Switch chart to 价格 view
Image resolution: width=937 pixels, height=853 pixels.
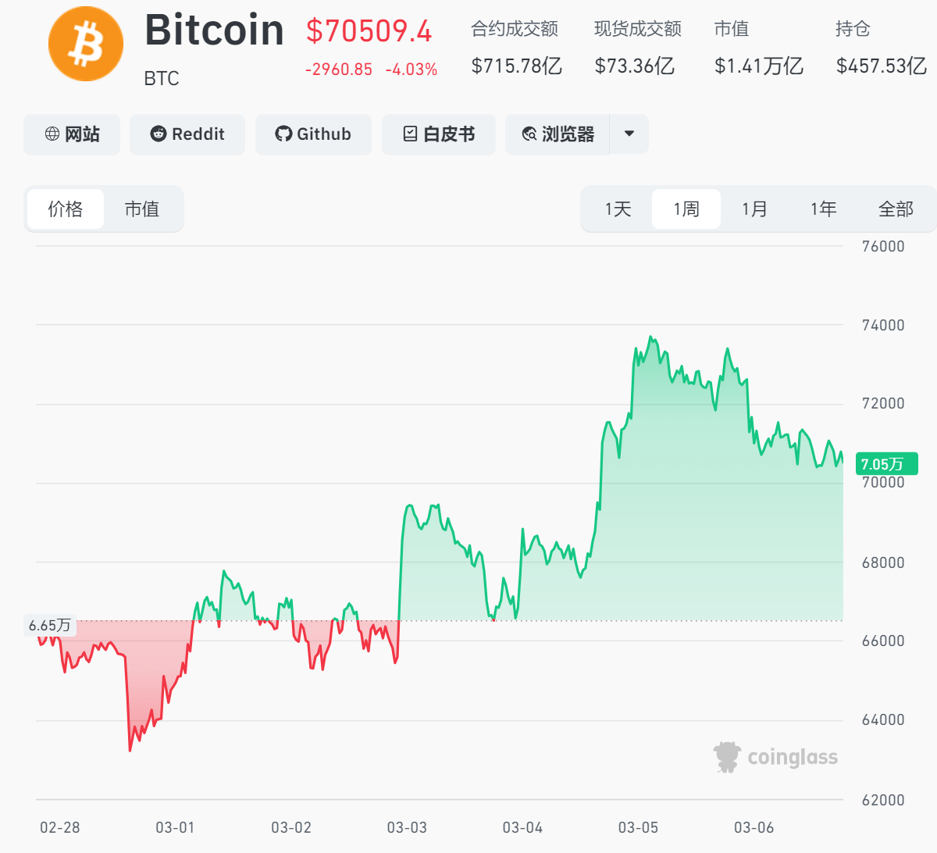[66, 209]
